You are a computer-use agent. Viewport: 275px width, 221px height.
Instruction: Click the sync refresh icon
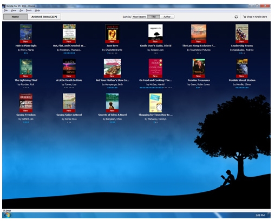(x=236, y=17)
